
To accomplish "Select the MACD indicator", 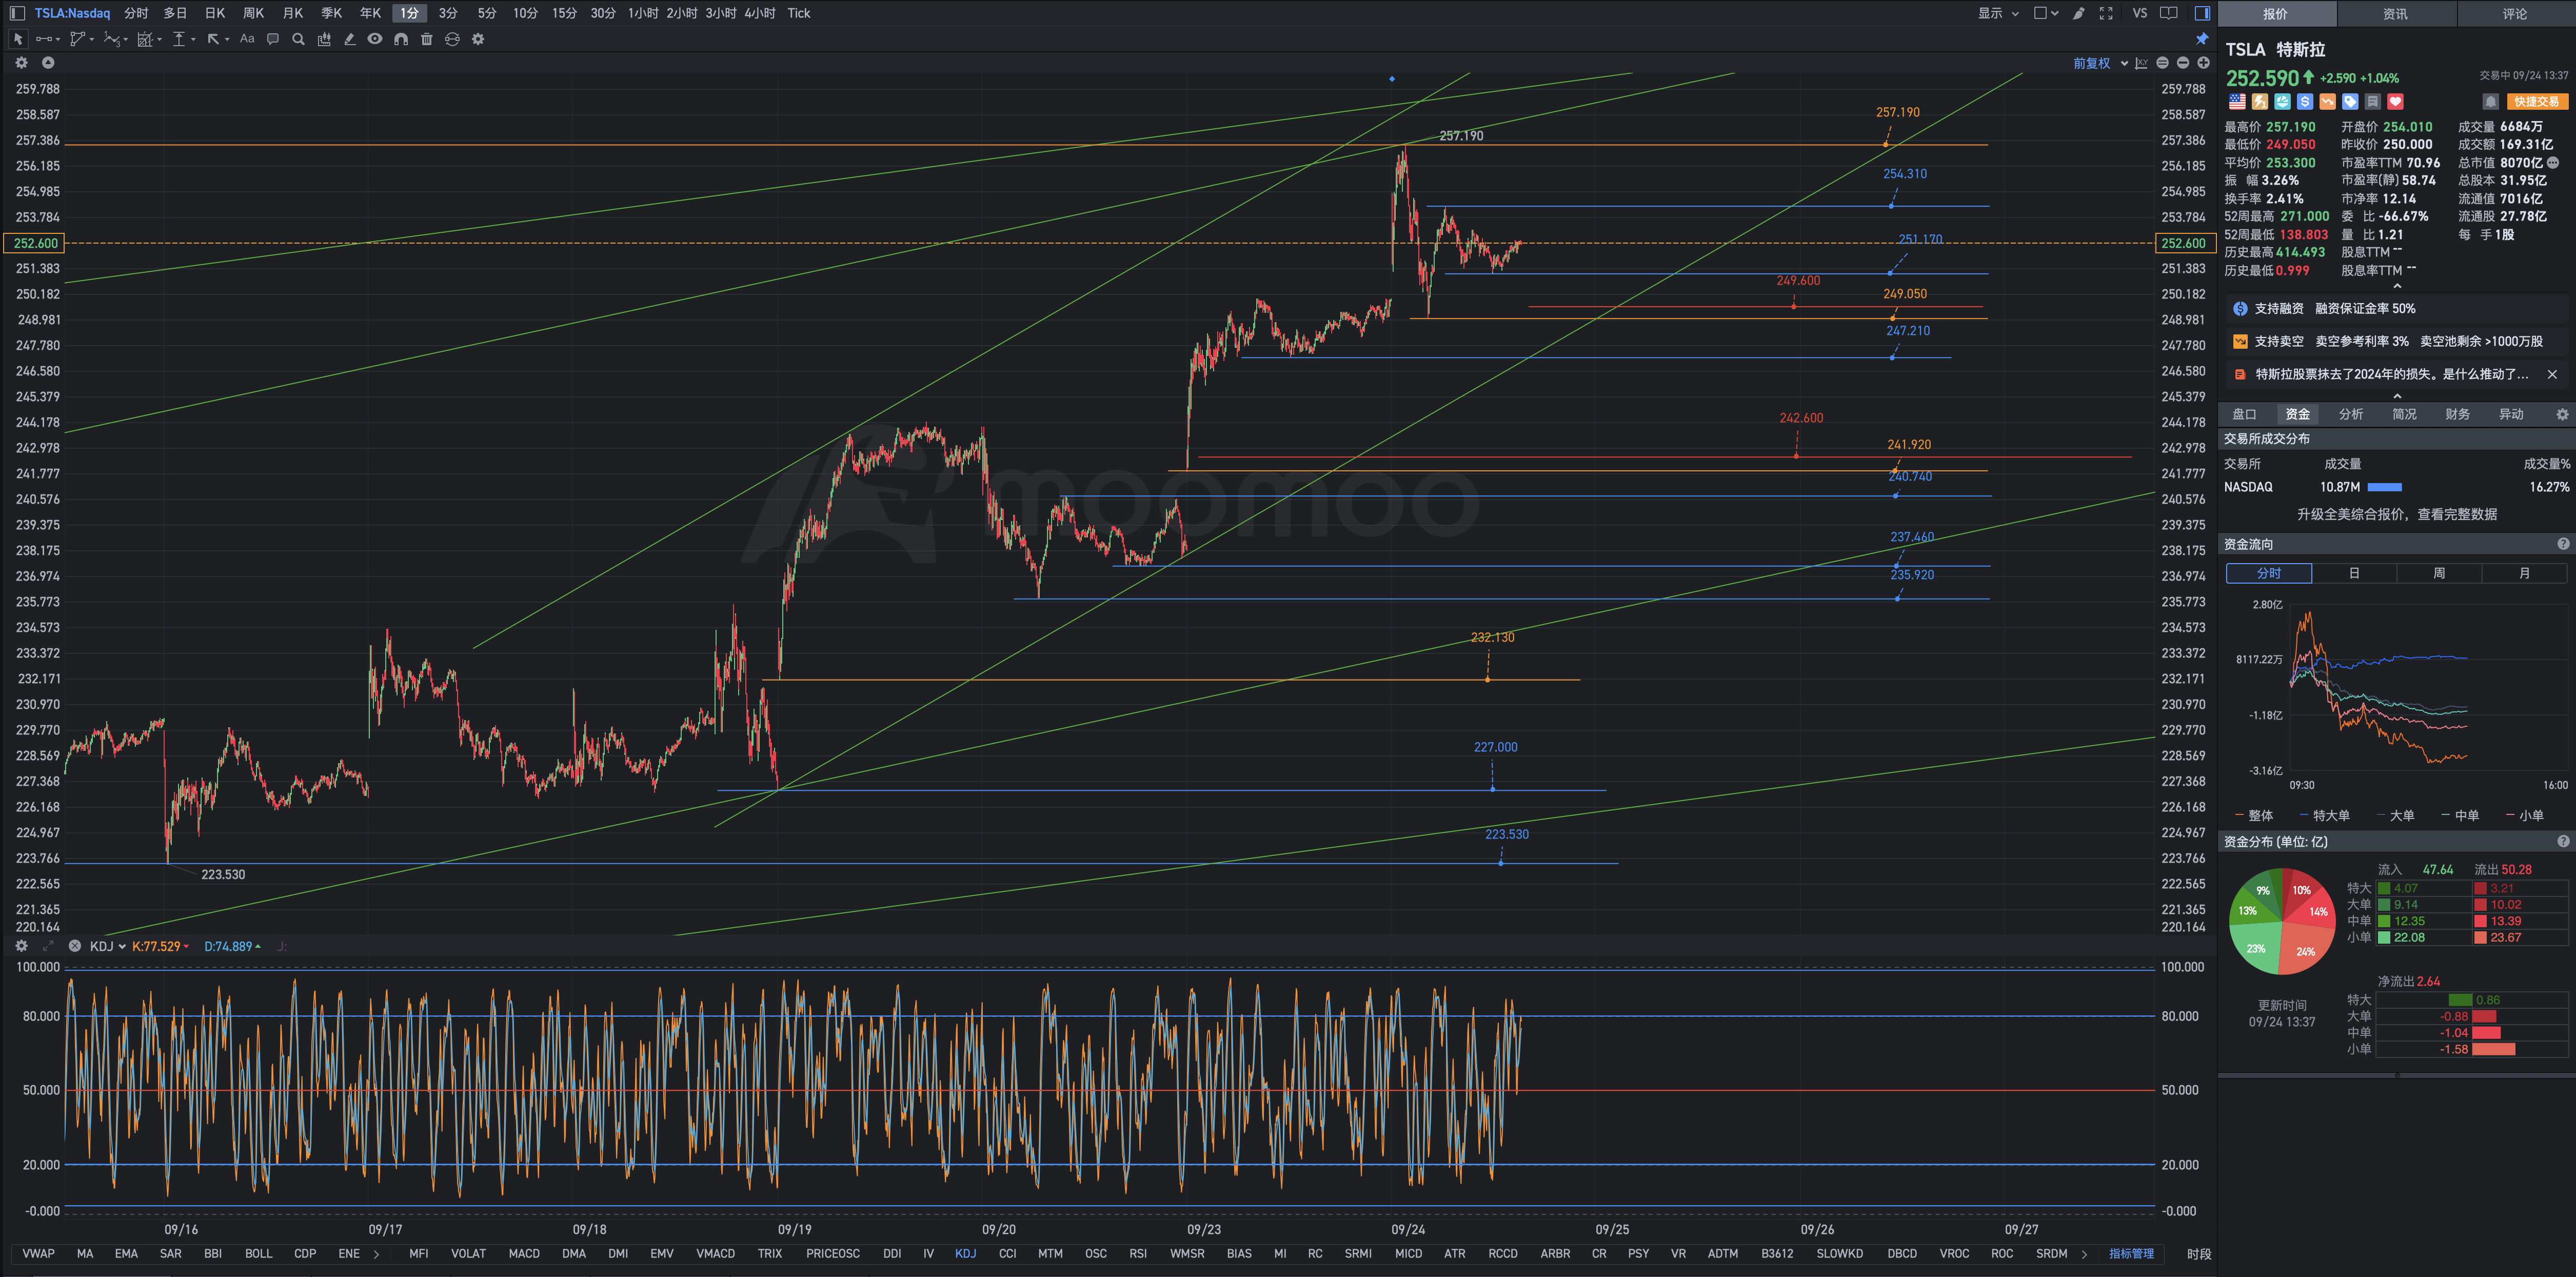I will pos(523,1253).
